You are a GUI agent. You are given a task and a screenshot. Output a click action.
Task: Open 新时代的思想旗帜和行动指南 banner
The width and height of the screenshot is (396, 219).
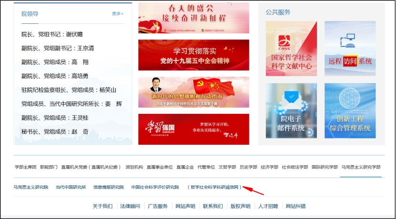[193, 92]
